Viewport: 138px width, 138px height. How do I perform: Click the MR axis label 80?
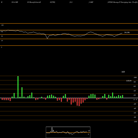pos(135,82)
